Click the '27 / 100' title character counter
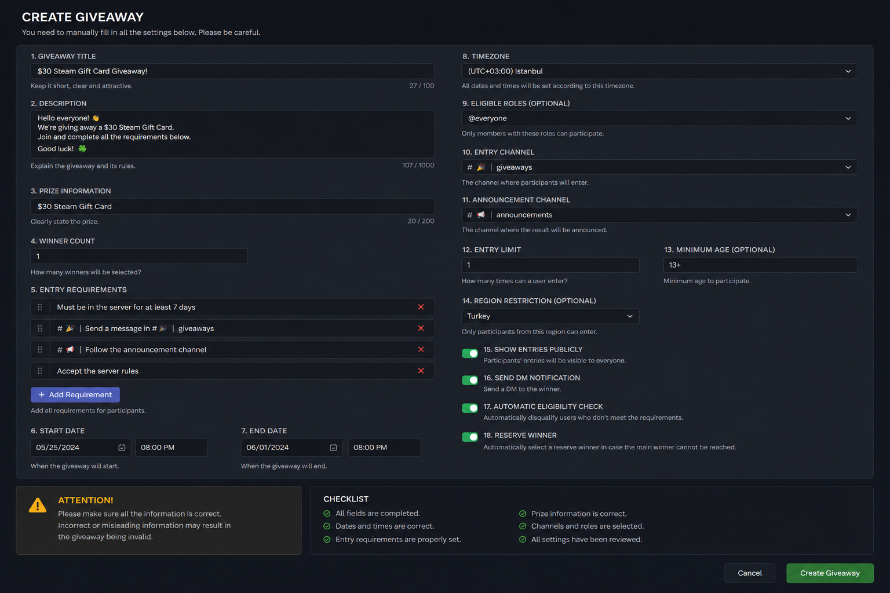 click(x=422, y=86)
